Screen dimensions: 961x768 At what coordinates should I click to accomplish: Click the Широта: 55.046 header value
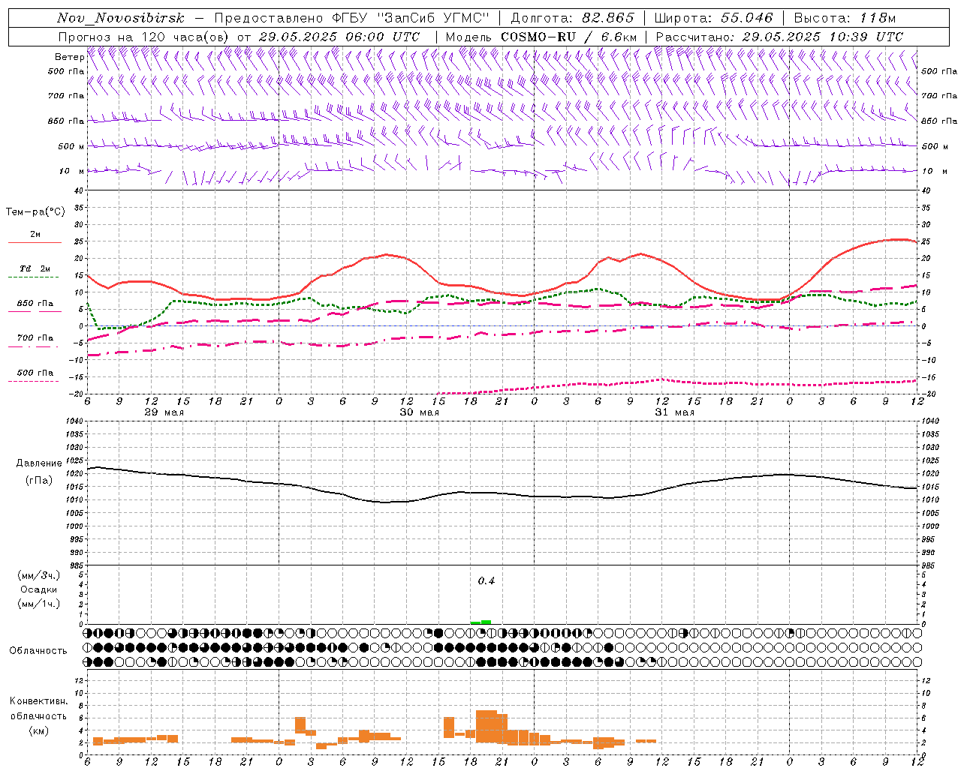click(x=713, y=18)
